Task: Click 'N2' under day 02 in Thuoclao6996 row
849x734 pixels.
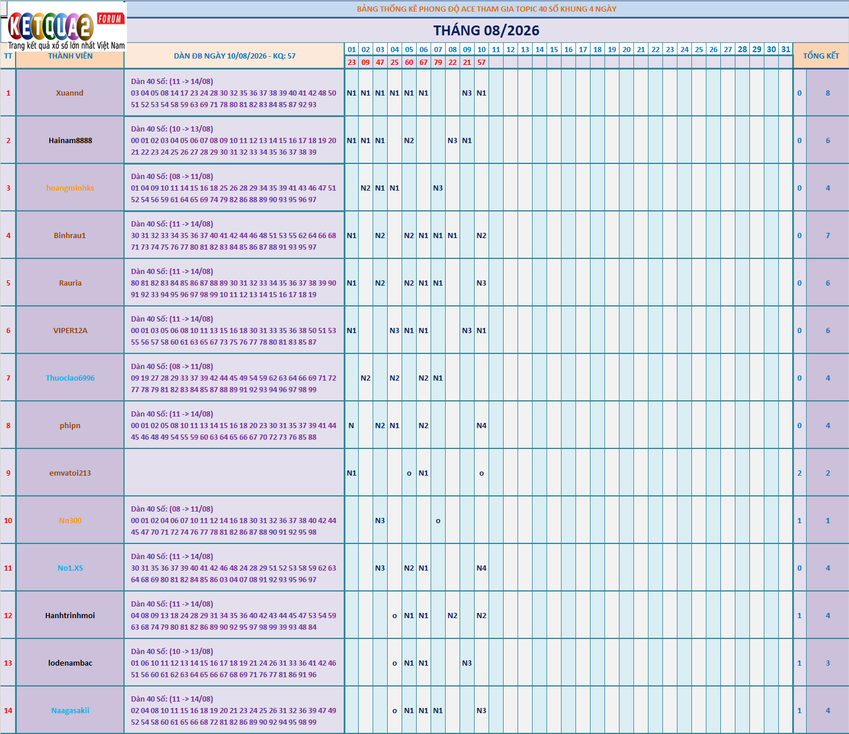Action: [x=366, y=378]
